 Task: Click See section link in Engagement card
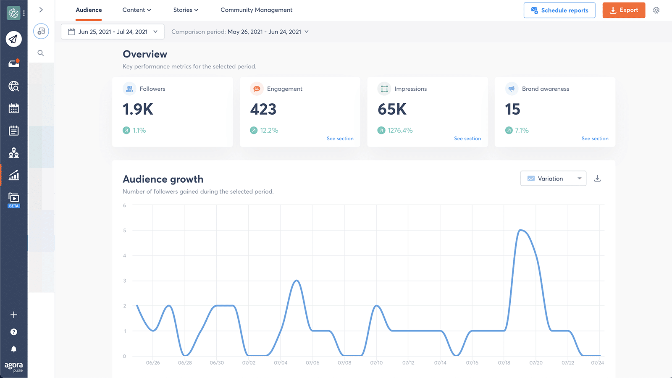[x=340, y=139]
